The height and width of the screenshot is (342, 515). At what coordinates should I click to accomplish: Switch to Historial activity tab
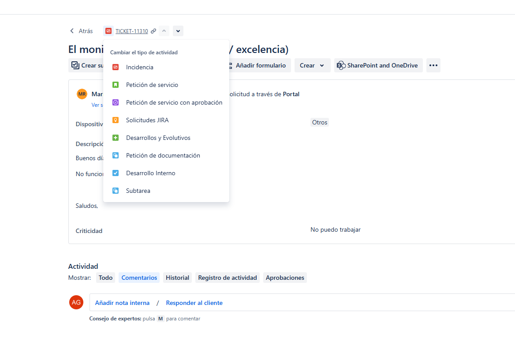177,278
